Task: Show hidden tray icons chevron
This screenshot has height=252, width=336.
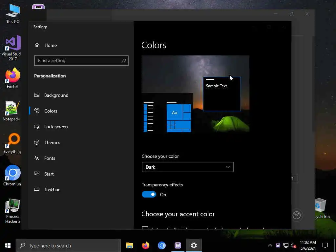Action: pyautogui.click(x=270, y=245)
